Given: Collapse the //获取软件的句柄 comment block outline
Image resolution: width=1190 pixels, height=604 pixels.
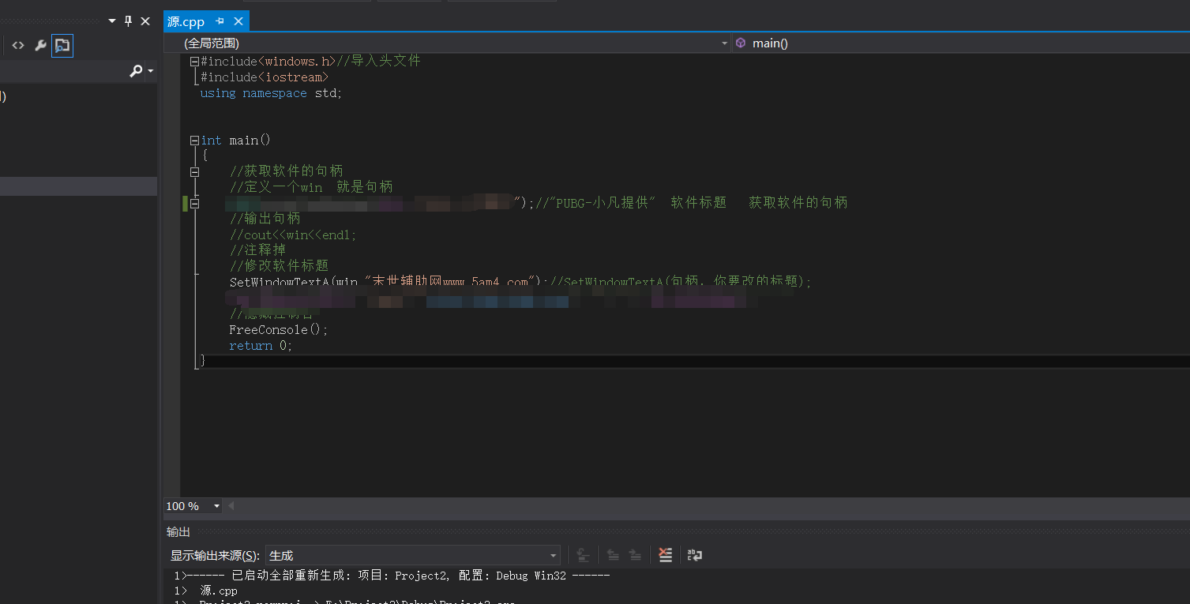Looking at the screenshot, I should coord(194,171).
